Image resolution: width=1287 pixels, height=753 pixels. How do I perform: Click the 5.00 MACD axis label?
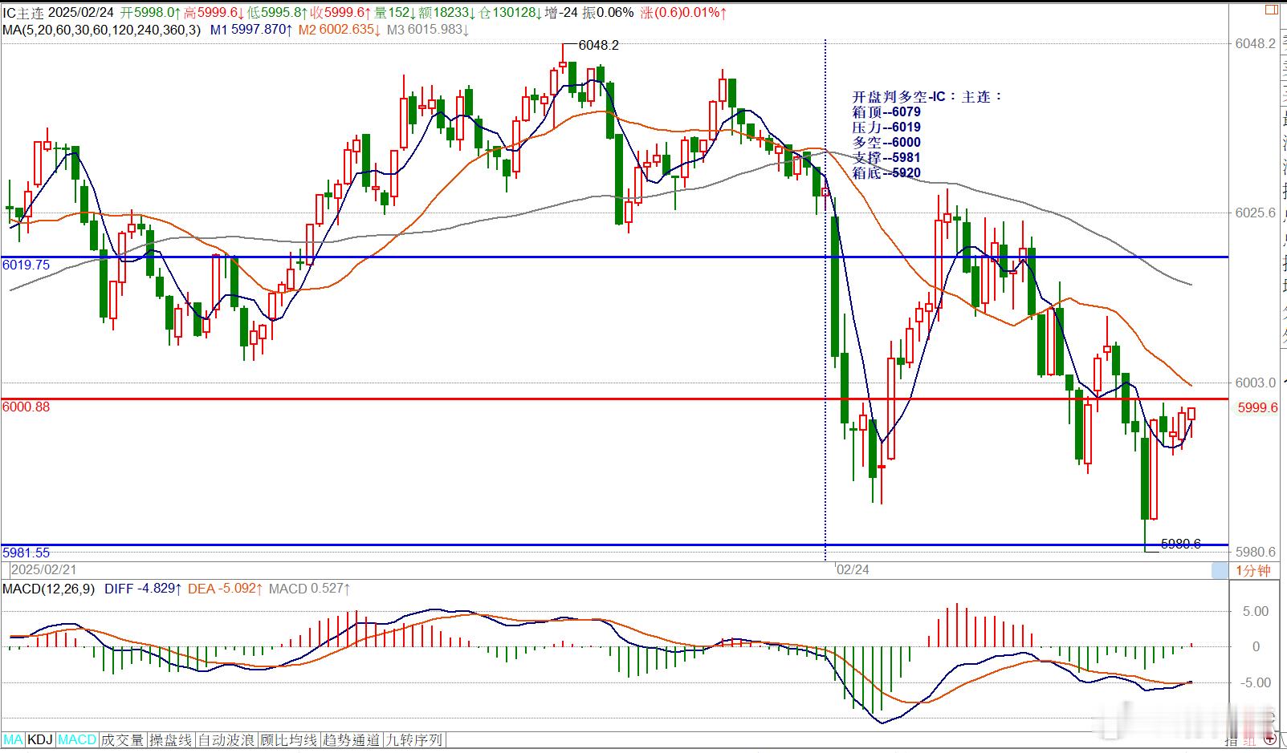1256,611
